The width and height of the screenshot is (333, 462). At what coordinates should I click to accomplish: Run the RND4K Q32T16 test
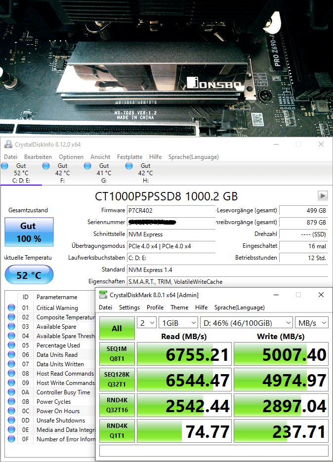click(117, 405)
